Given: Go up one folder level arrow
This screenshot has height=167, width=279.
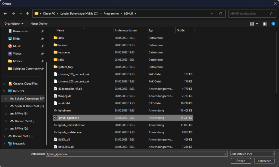Looking at the screenshot, I should point(28,14).
